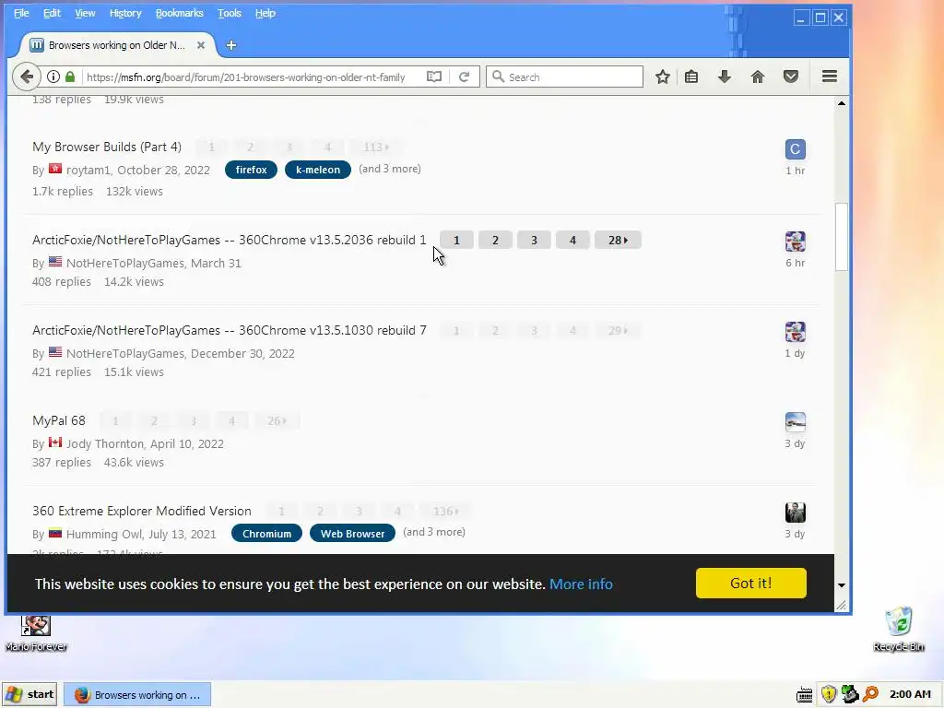
Task: Click last poster avatar for MyPal 68
Action: coord(795,422)
